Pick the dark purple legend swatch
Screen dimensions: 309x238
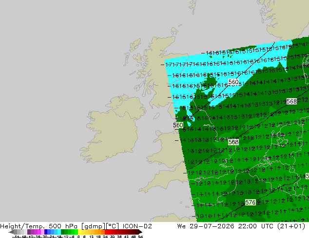point(29,232)
